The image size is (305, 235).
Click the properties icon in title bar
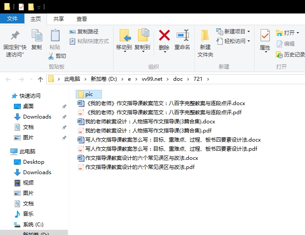tap(21, 7)
